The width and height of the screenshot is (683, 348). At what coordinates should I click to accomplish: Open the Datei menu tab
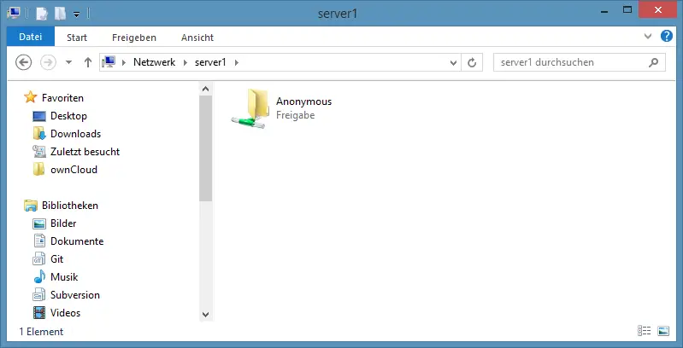(31, 38)
